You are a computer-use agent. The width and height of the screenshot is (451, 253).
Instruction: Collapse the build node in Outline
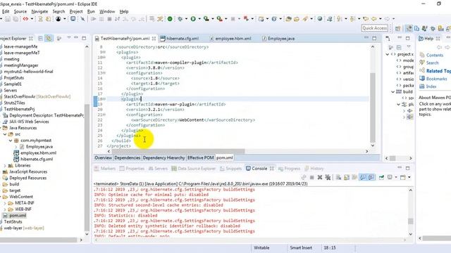(x=393, y=92)
